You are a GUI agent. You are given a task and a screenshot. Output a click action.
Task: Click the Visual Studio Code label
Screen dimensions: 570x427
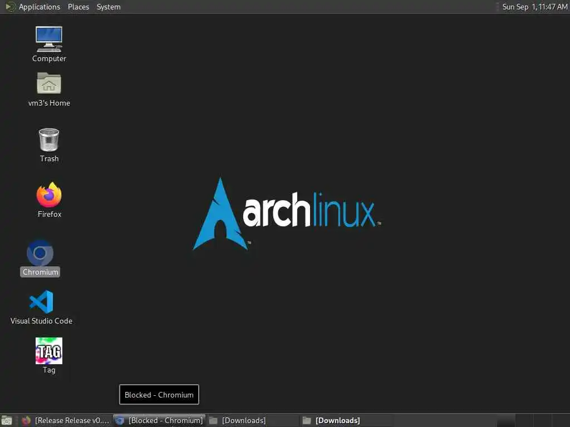pyautogui.click(x=41, y=321)
